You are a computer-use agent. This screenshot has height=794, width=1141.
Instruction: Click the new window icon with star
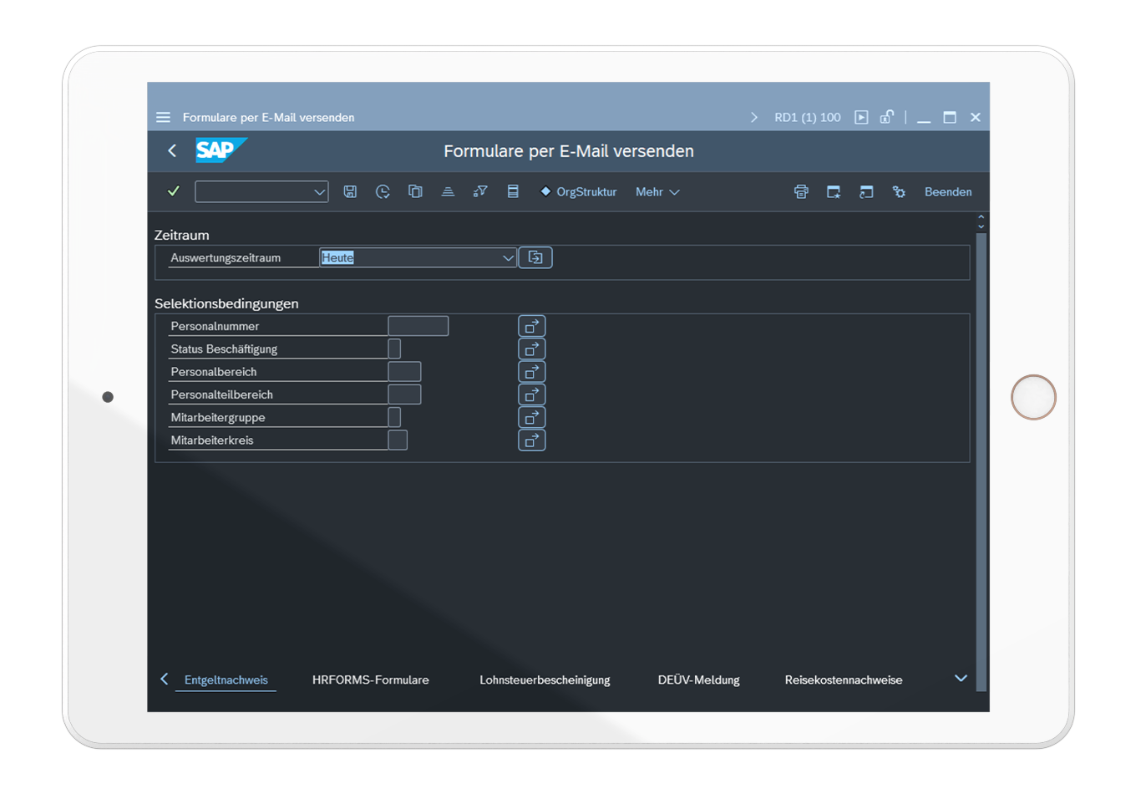[x=834, y=191]
